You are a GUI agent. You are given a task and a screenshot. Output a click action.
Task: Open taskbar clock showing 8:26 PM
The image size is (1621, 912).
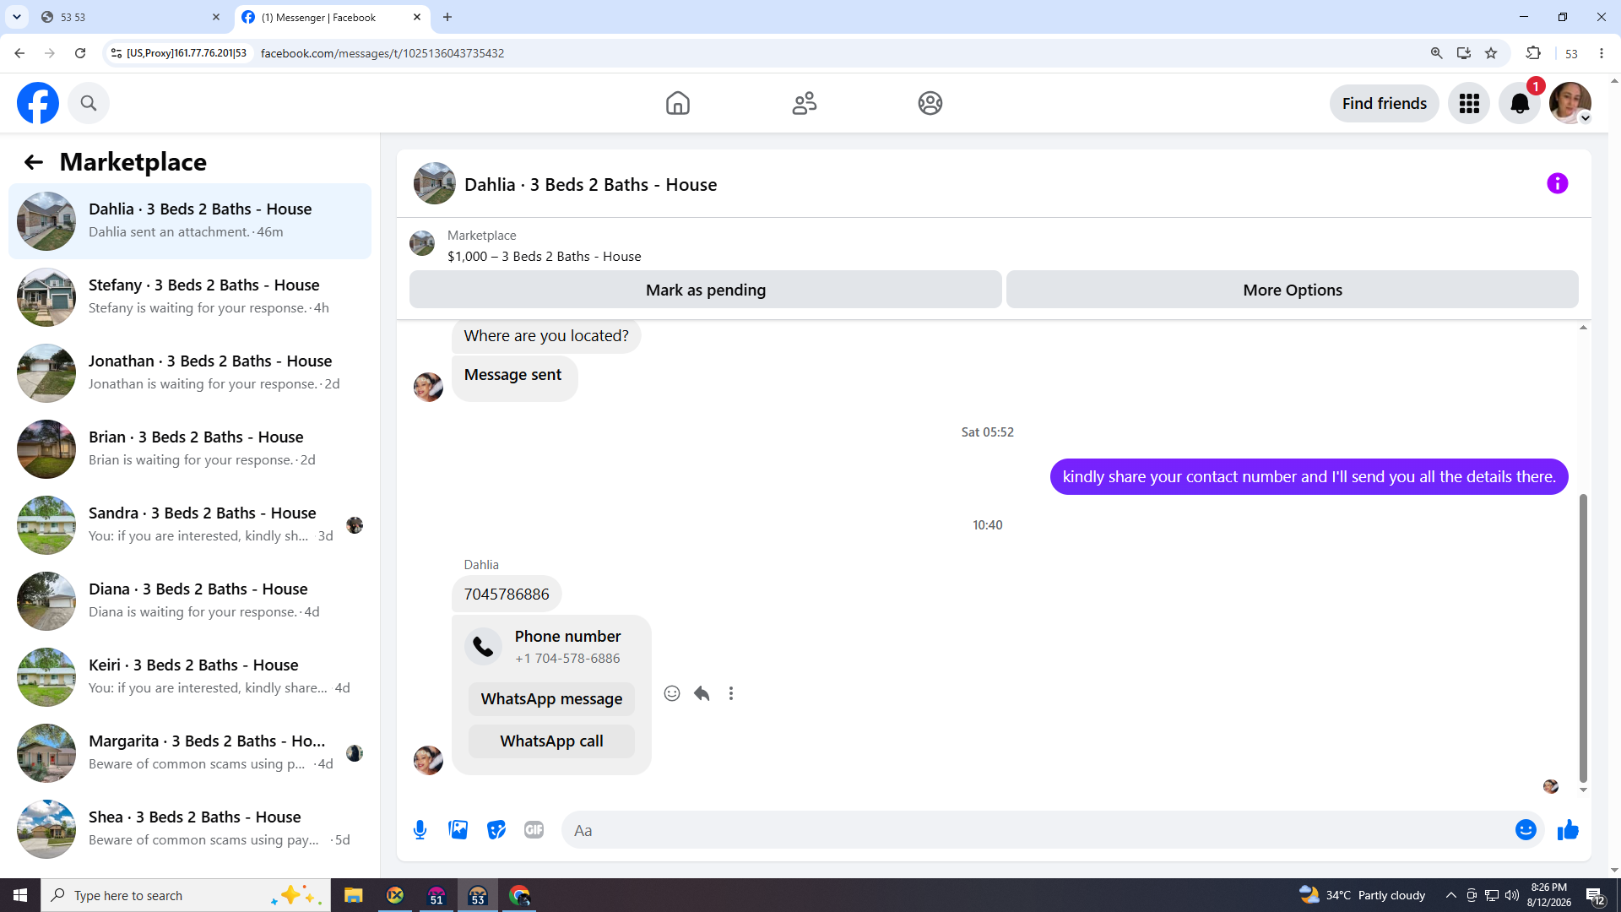(x=1548, y=895)
